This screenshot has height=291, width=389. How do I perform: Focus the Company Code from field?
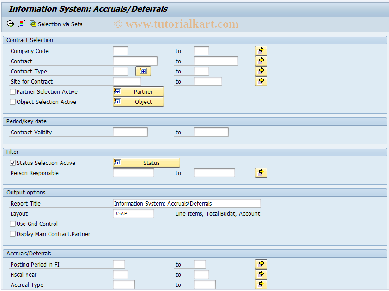pyautogui.click(x=121, y=51)
